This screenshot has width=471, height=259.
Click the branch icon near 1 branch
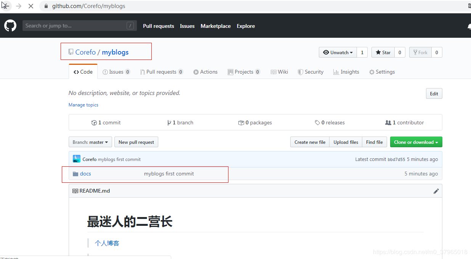(169, 123)
